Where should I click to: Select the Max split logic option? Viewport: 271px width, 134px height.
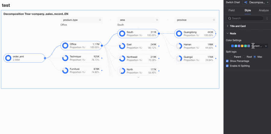click(255, 57)
